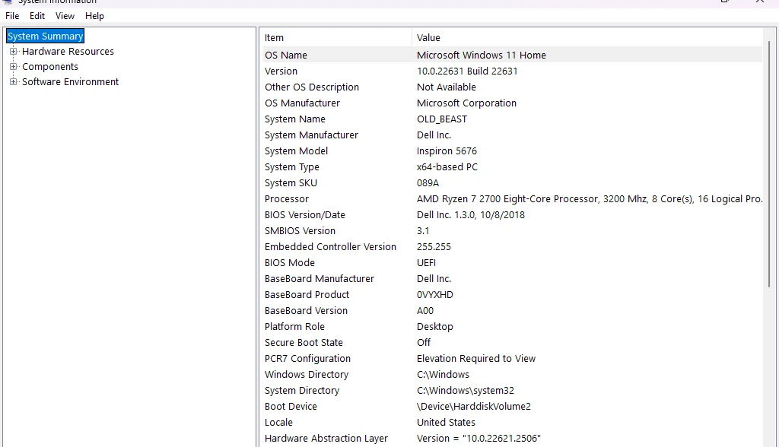This screenshot has height=447, width=779.
Task: Click the Off secure boot value
Action: click(x=424, y=343)
